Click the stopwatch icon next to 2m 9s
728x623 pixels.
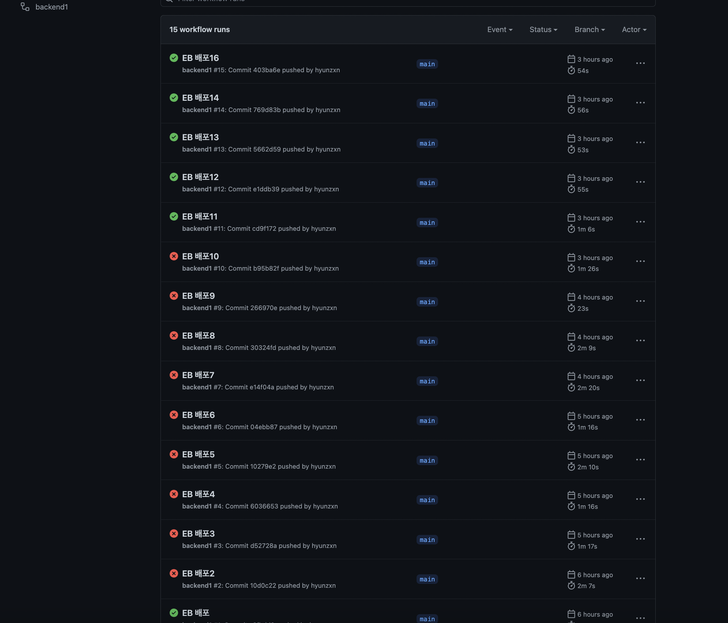click(x=571, y=348)
